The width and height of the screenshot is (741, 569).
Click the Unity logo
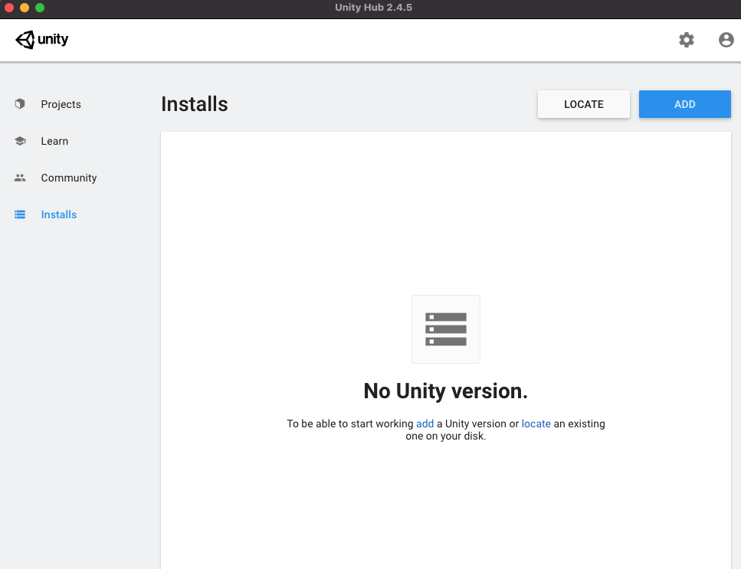[41, 40]
